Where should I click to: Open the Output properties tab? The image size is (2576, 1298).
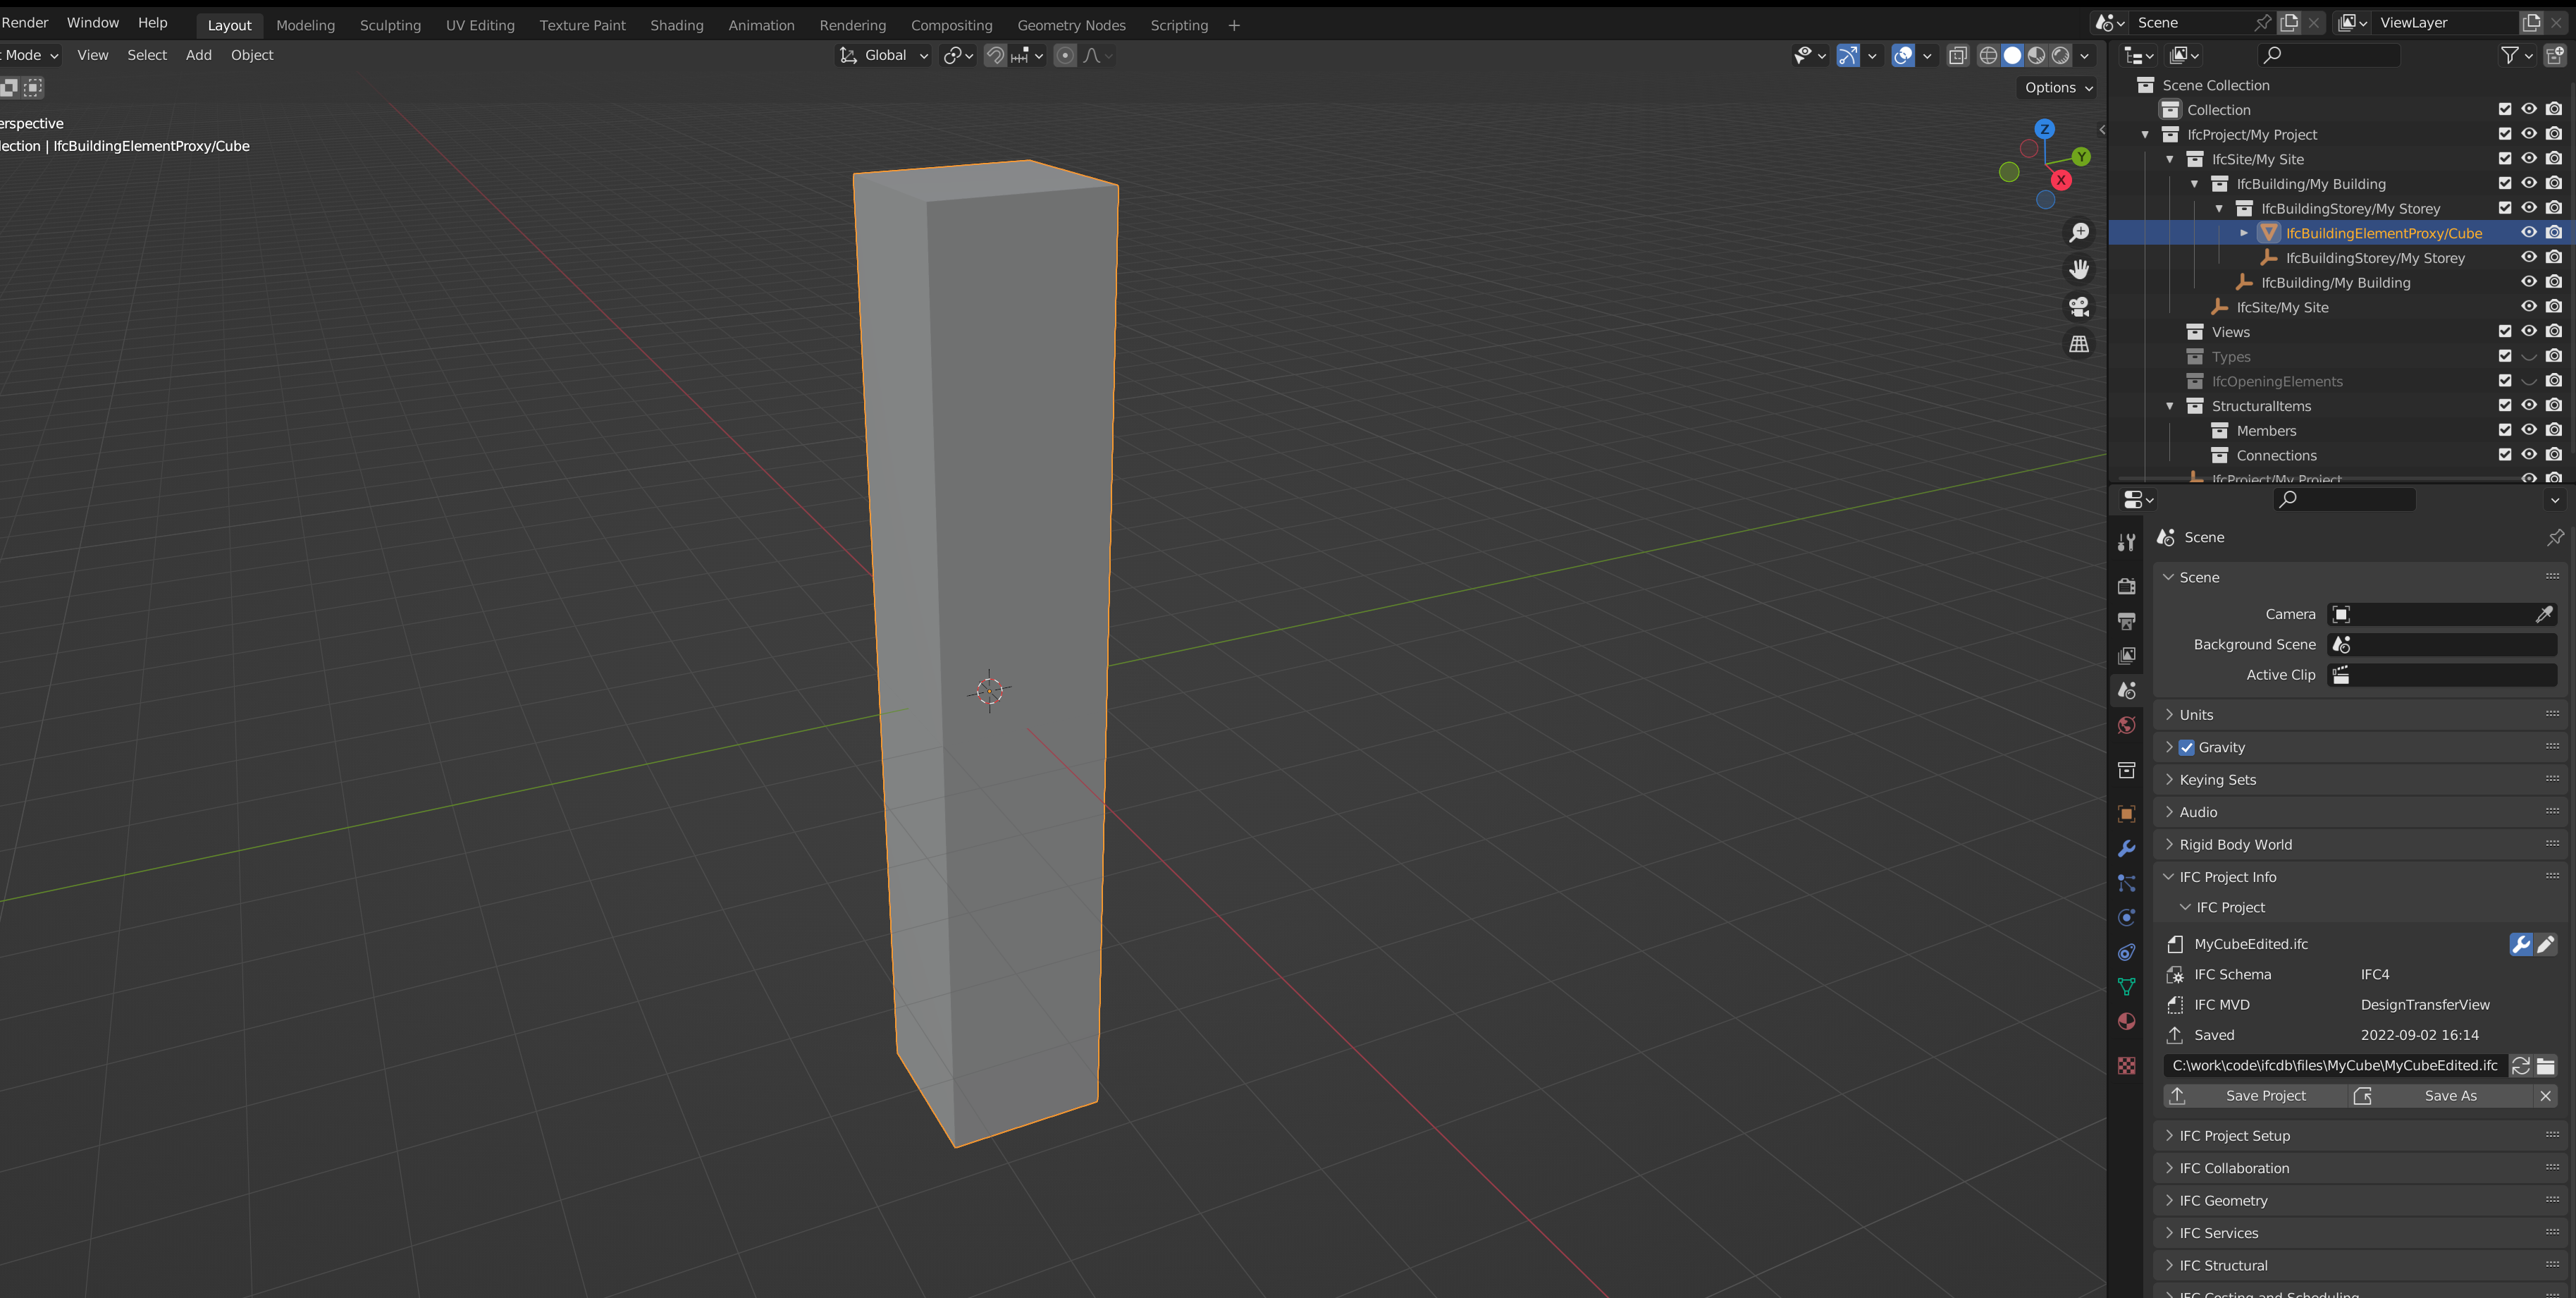point(2126,621)
